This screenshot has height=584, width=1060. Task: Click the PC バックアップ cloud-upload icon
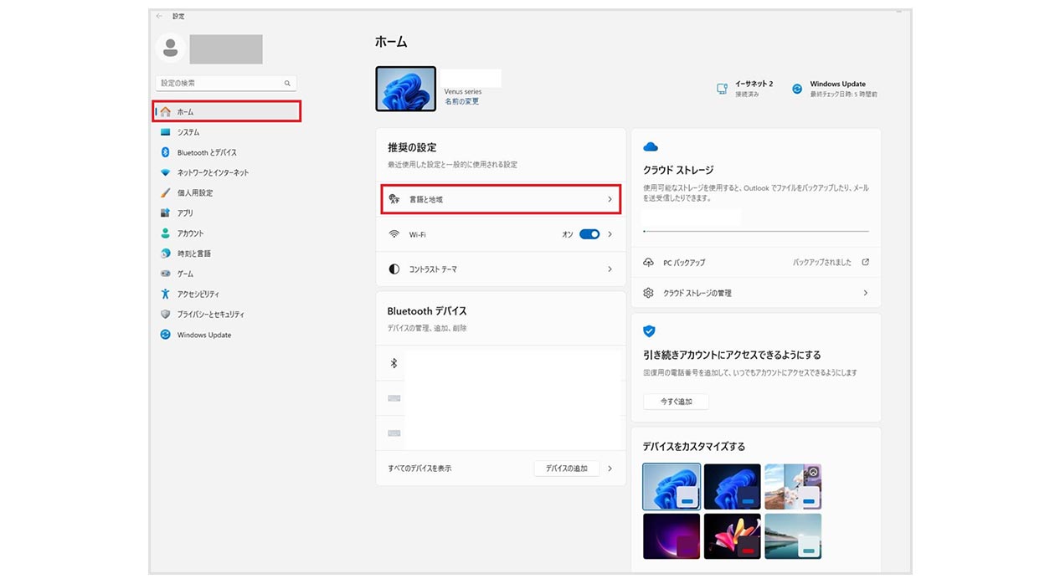(x=649, y=263)
